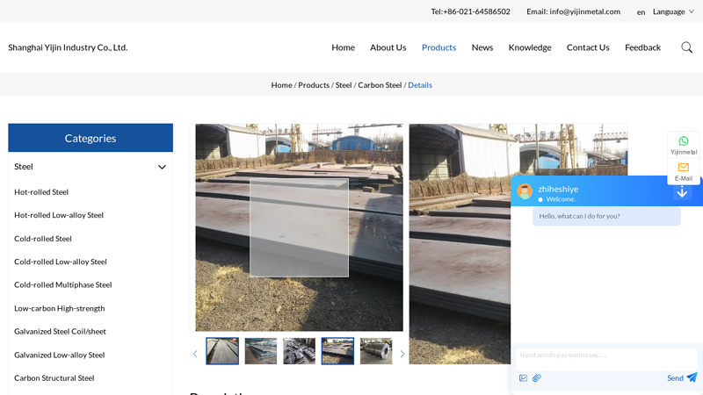Open Low-carbon High-strength category
The width and height of the screenshot is (703, 395).
click(59, 309)
